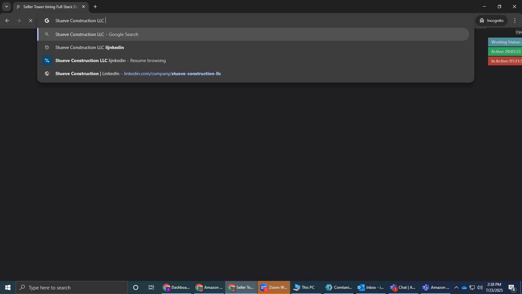The image size is (522, 294).
Task: Open the Stueve Construction LinkedIn suggestion
Action: pyautogui.click(x=254, y=73)
